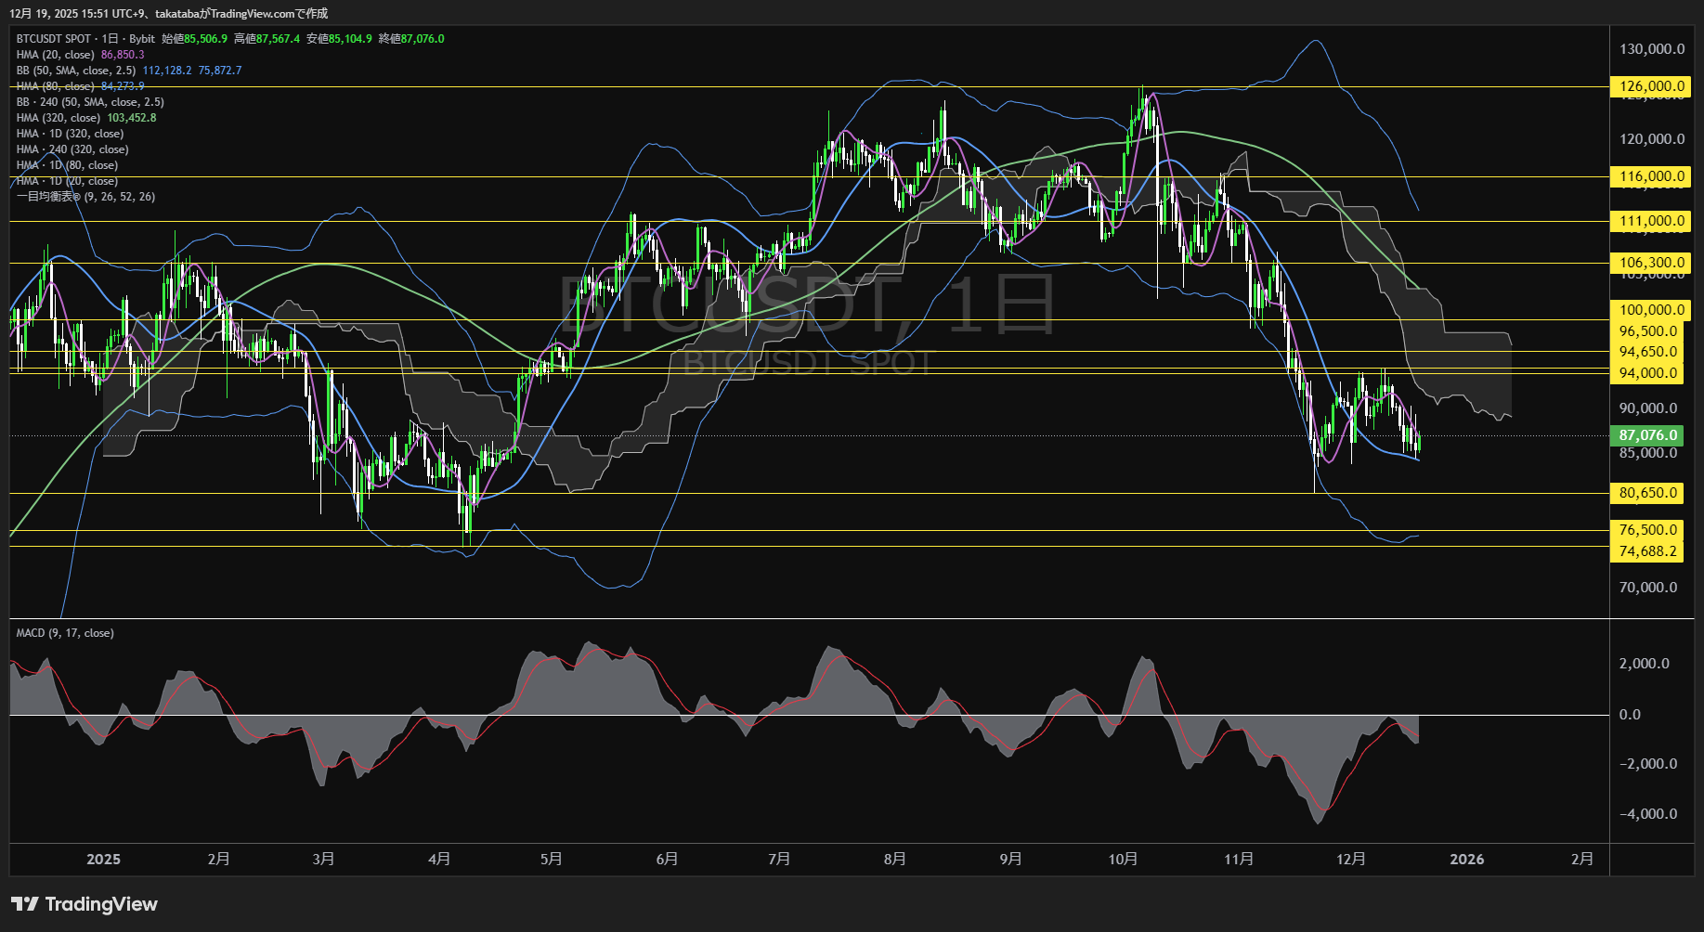The width and height of the screenshot is (1704, 932).
Task: Click the HMA · 240 (320, close) legend
Action: tap(72, 149)
